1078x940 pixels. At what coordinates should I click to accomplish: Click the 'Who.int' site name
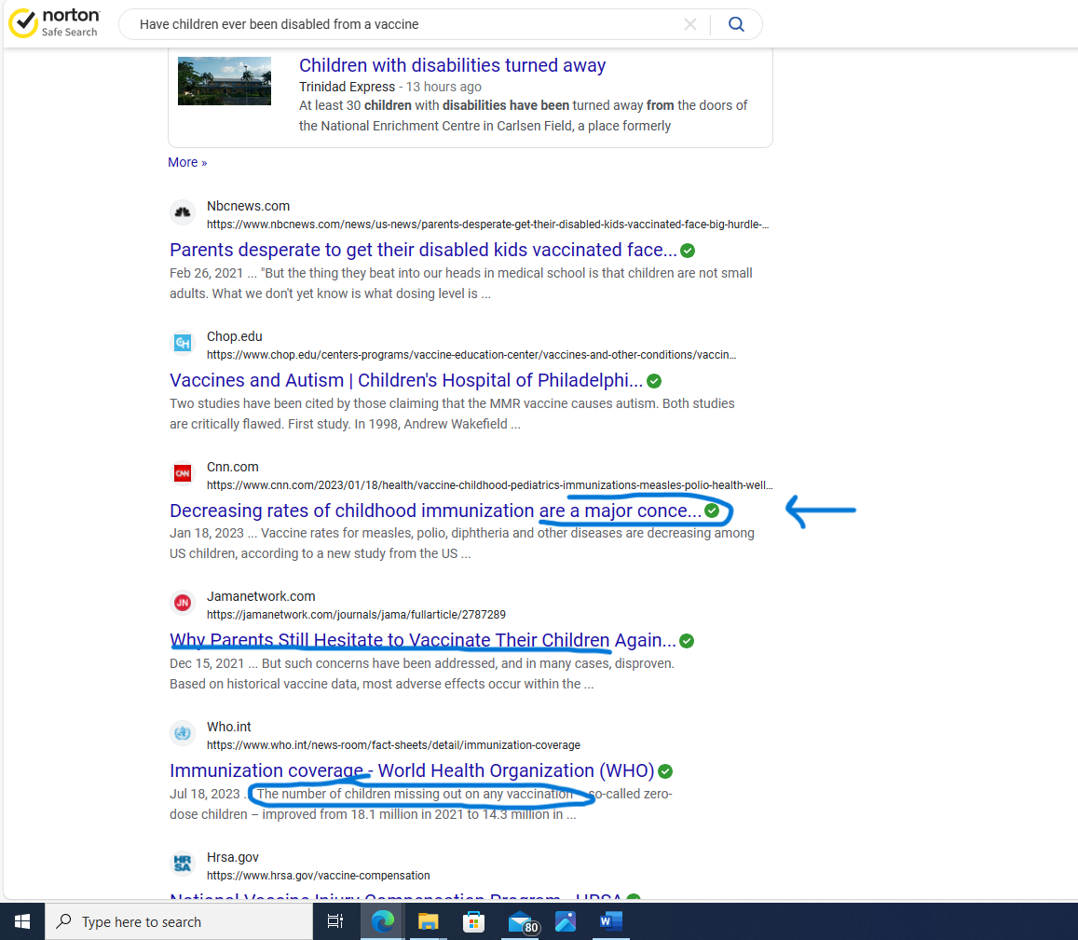tap(229, 727)
